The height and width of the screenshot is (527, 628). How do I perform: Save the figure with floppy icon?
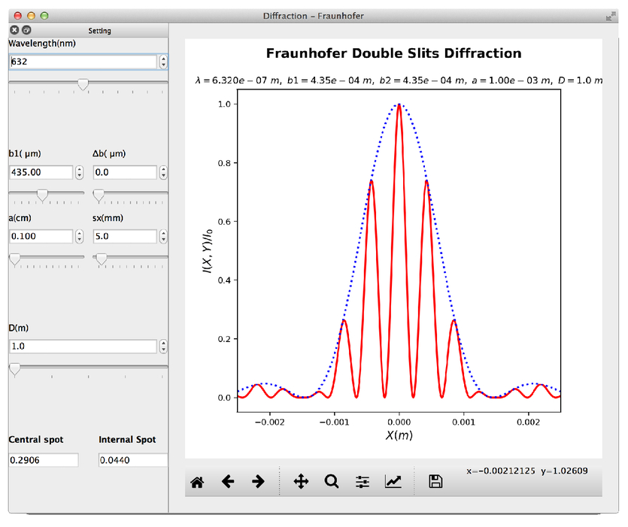pos(435,481)
